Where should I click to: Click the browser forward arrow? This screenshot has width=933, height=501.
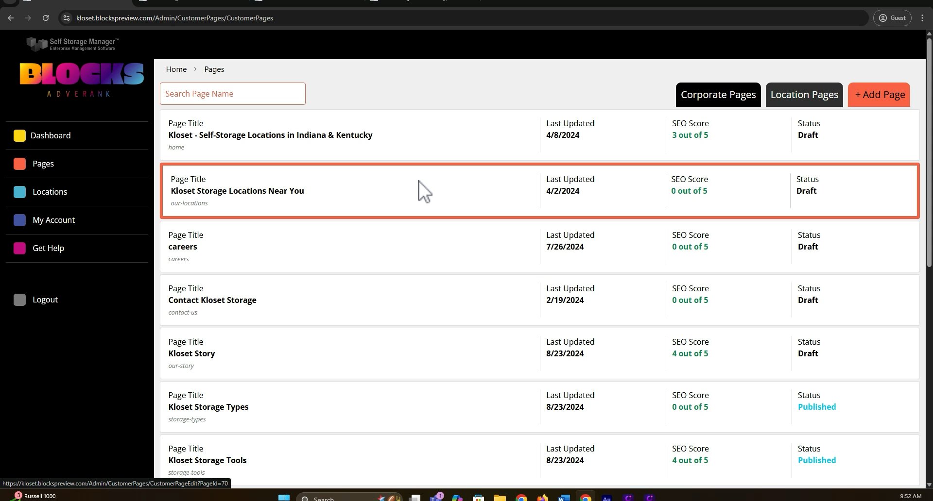pos(28,18)
